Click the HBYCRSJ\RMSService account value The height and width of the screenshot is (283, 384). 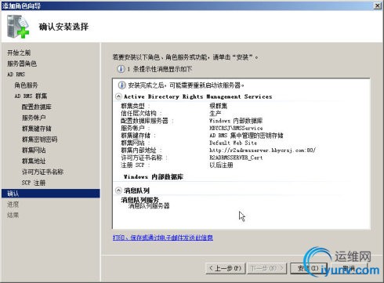tap(236, 128)
